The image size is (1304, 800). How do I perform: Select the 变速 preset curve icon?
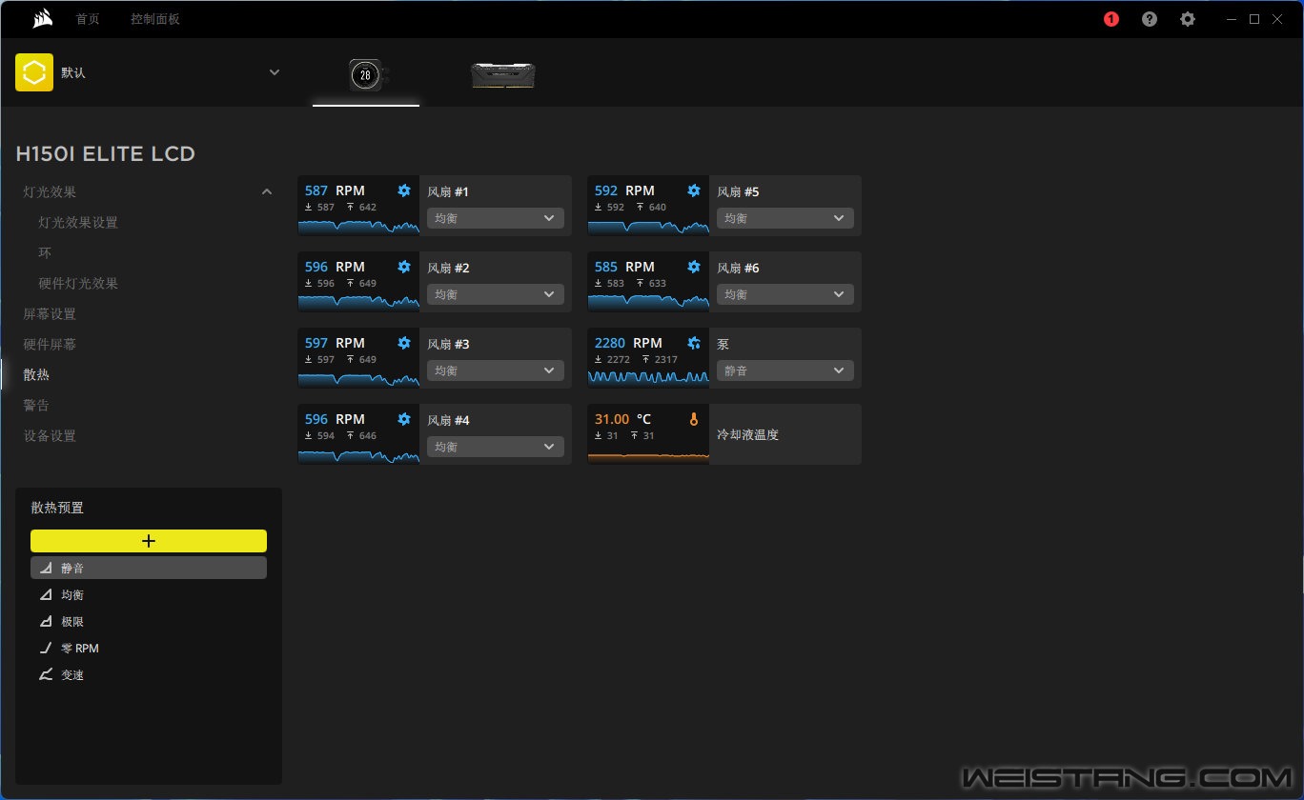point(46,674)
